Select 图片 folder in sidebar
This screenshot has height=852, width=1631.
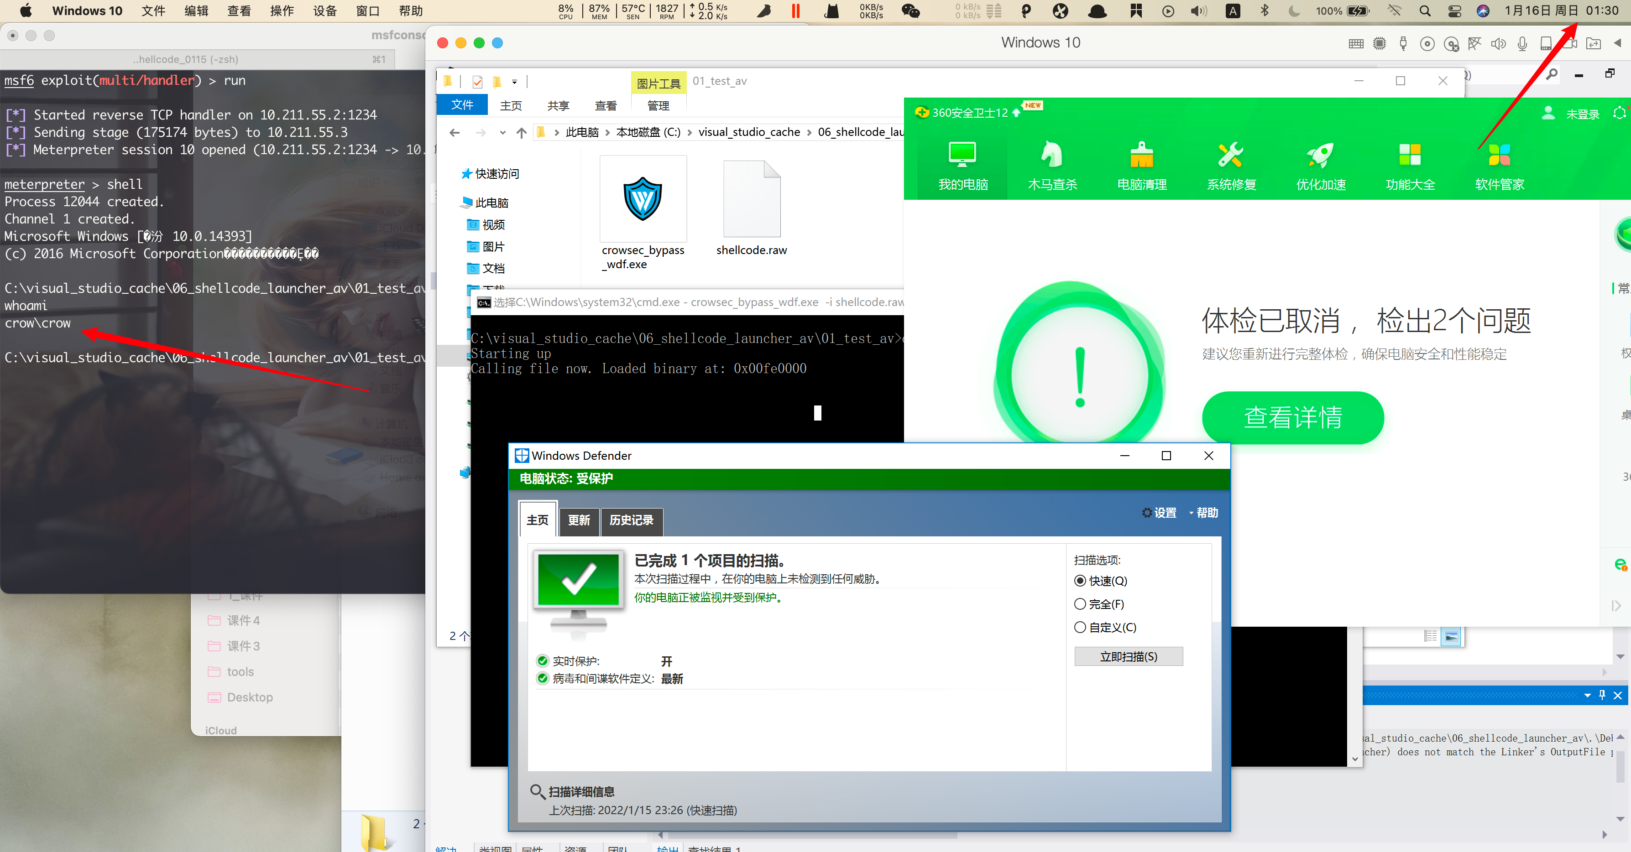(x=486, y=246)
